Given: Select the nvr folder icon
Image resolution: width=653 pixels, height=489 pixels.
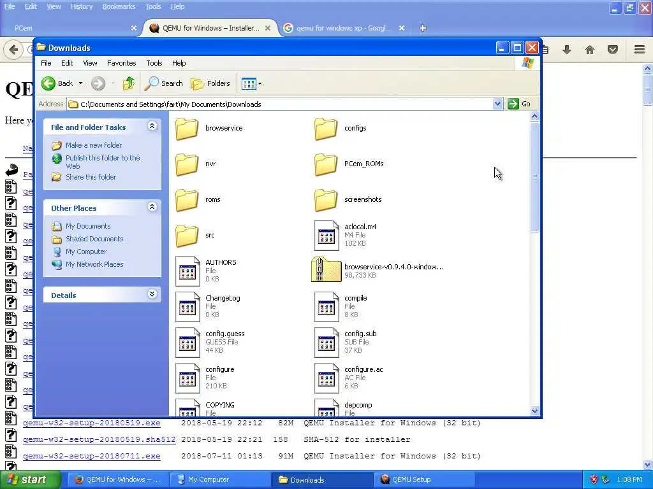Looking at the screenshot, I should coord(187,164).
